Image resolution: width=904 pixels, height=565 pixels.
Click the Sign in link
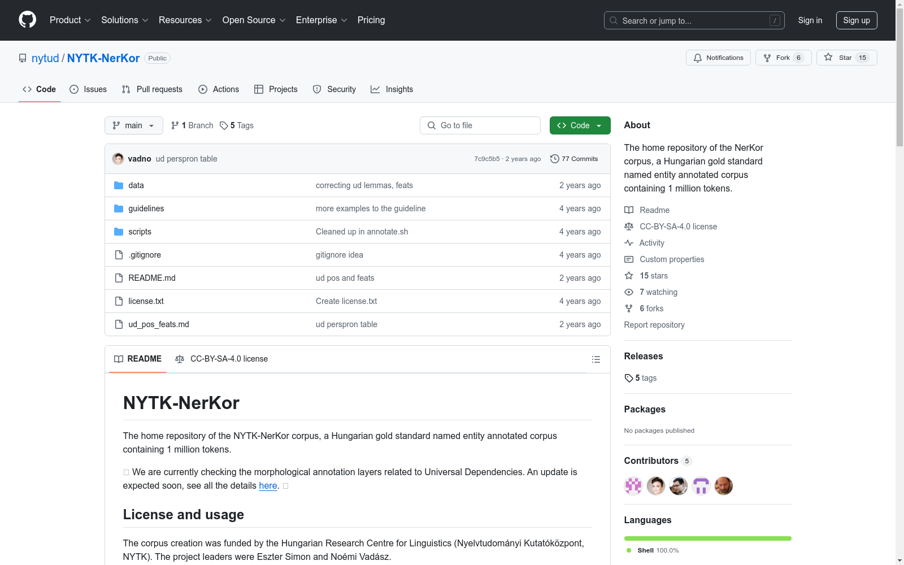point(810,20)
